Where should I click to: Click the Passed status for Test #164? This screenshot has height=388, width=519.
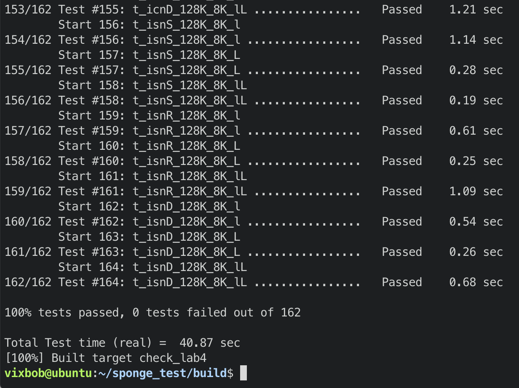[401, 282]
